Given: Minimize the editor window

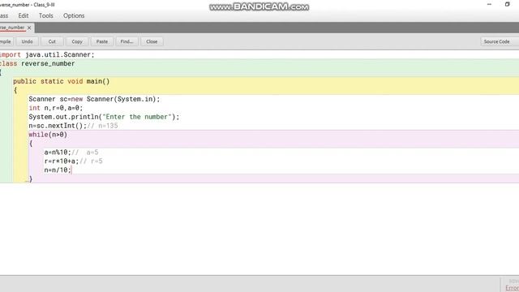Looking at the screenshot, I should [489, 4].
